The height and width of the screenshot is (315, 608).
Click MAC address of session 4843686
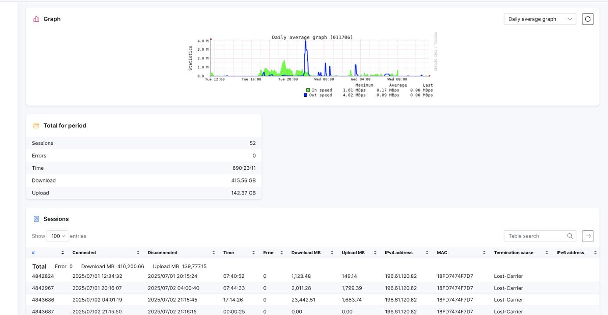[455, 300]
